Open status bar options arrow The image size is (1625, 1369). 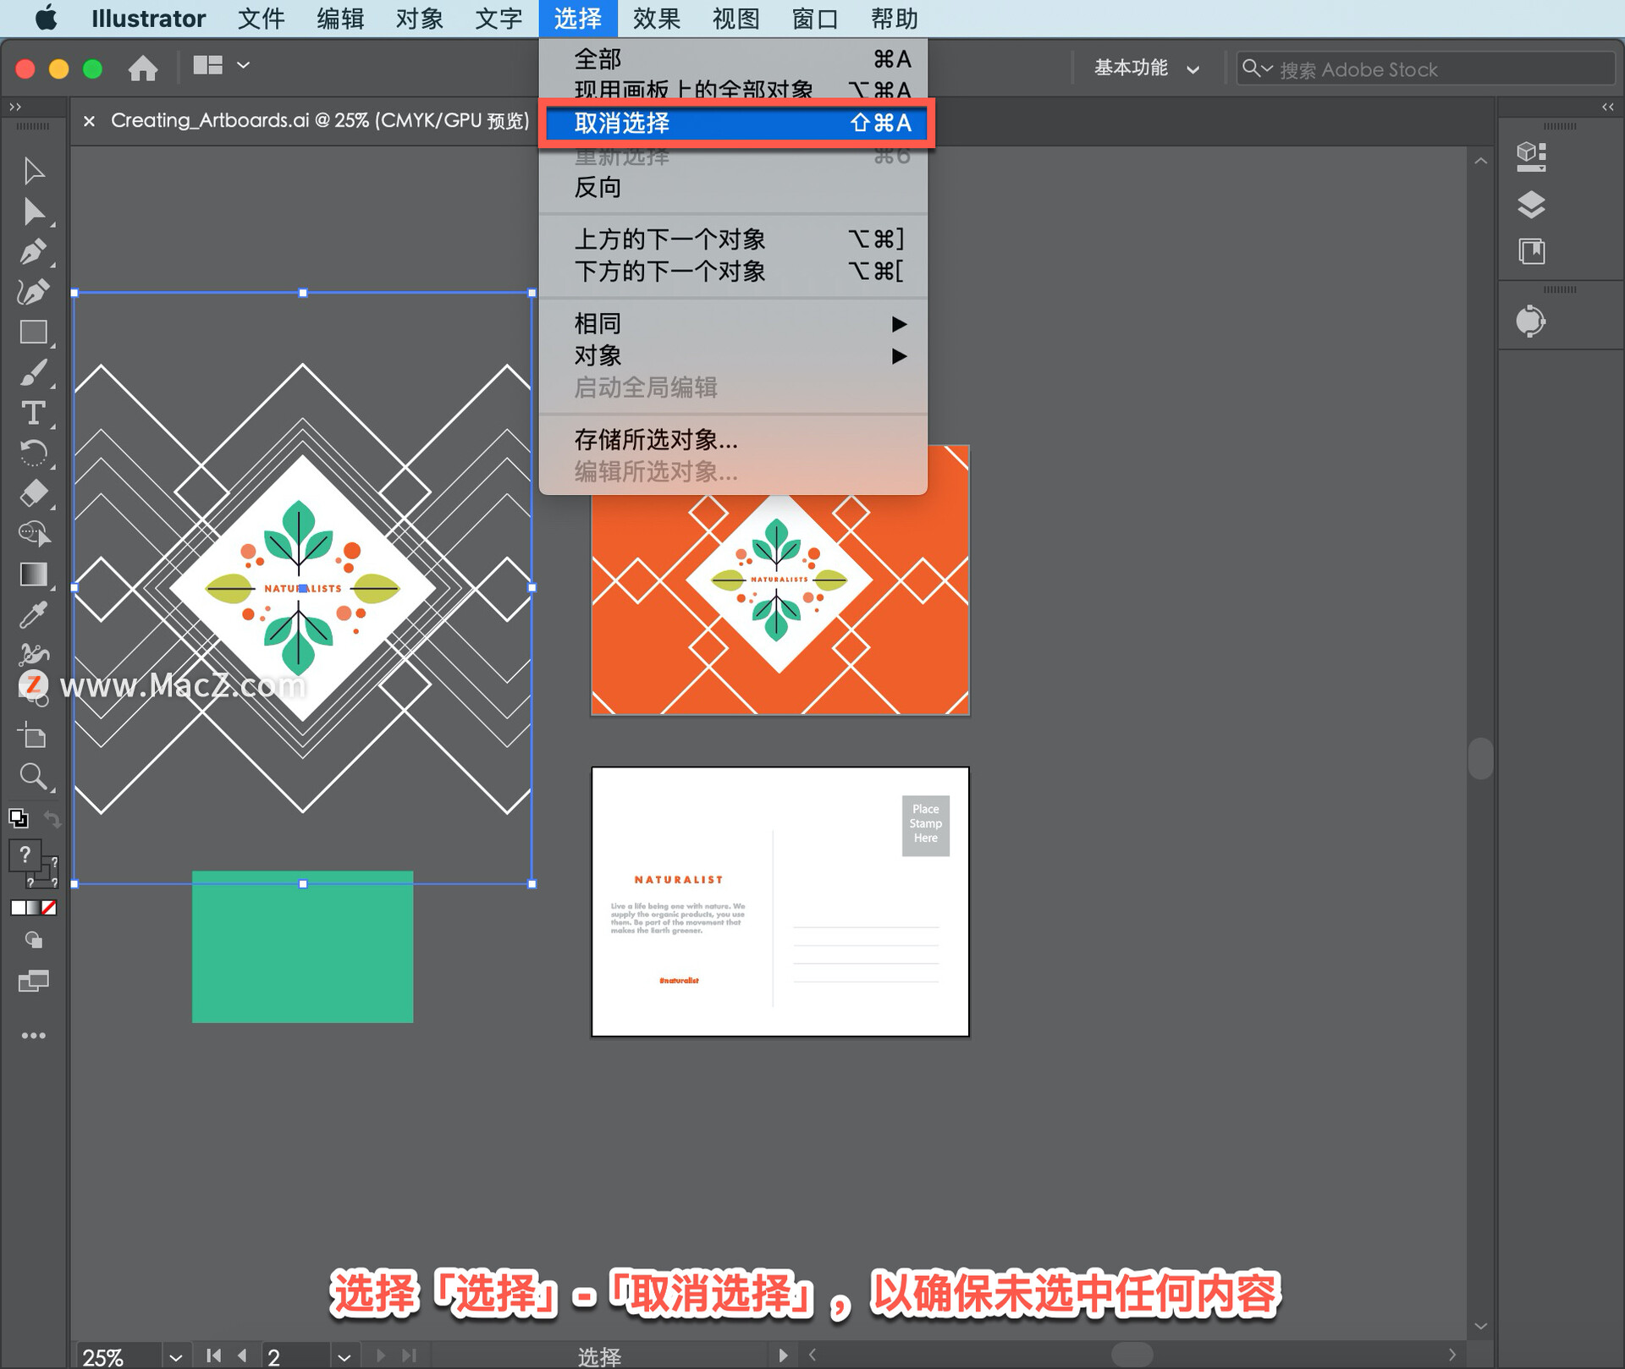[783, 1355]
